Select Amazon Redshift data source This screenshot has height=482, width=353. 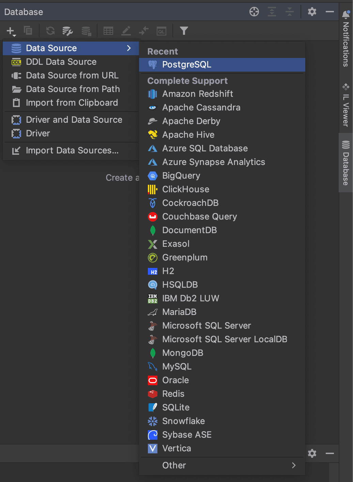click(222, 94)
